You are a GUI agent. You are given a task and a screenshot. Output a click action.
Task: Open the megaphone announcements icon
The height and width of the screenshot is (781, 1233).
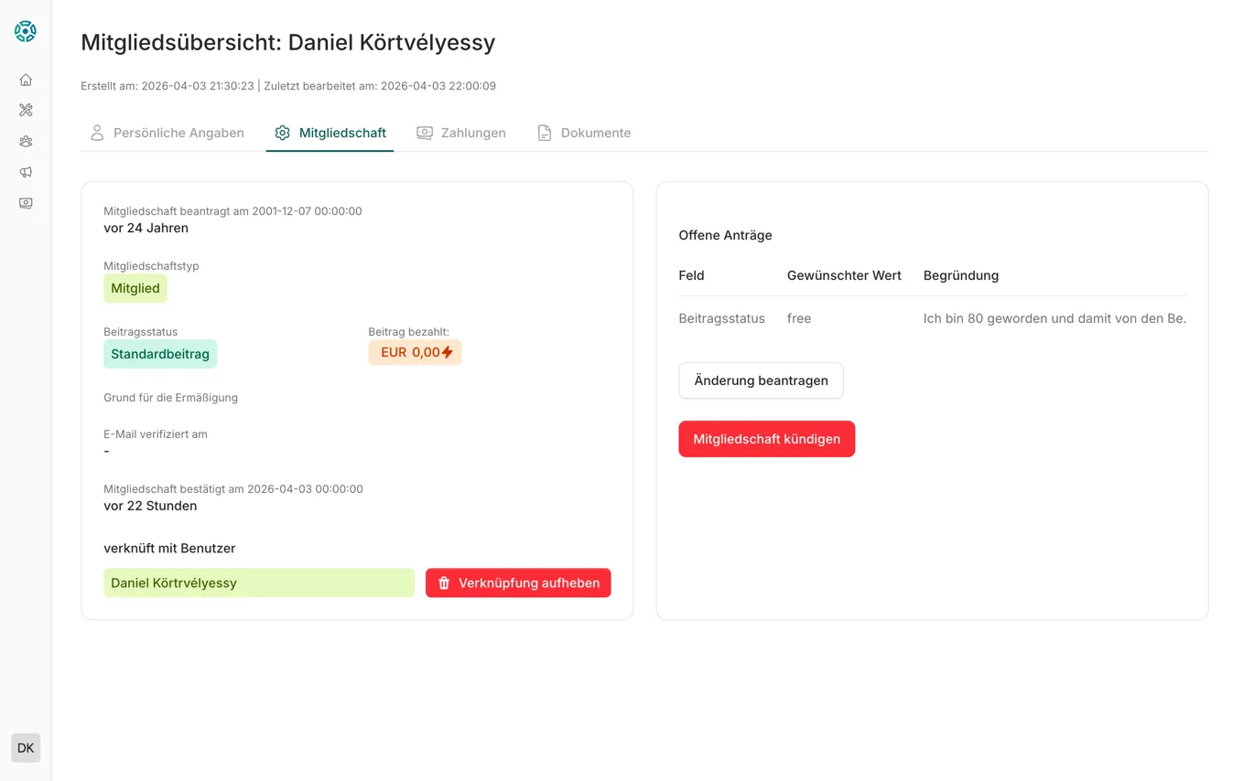coord(26,172)
